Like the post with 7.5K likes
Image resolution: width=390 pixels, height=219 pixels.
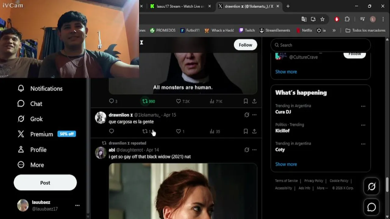pos(183,101)
